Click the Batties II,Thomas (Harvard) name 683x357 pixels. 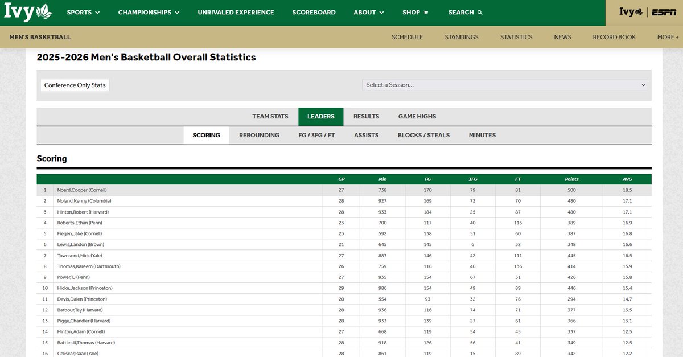(86, 343)
